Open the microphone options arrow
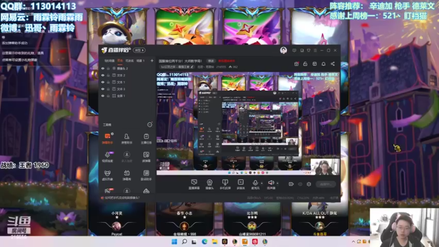The image size is (439, 247). click(x=262, y=183)
